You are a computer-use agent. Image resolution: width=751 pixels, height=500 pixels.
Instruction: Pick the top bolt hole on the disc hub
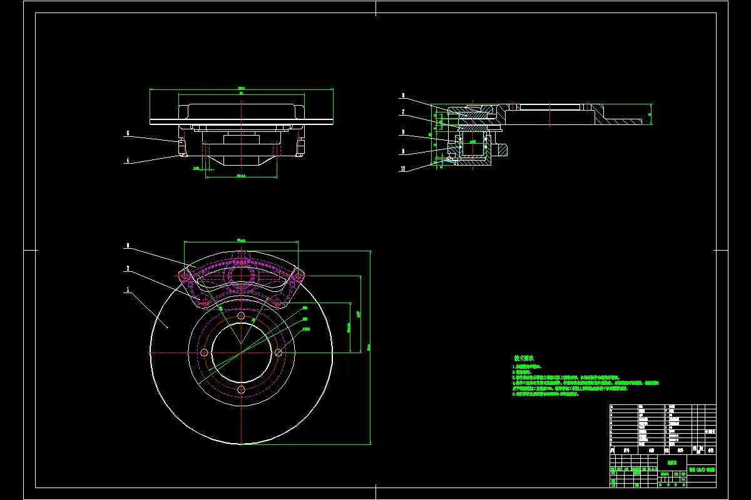click(241, 317)
